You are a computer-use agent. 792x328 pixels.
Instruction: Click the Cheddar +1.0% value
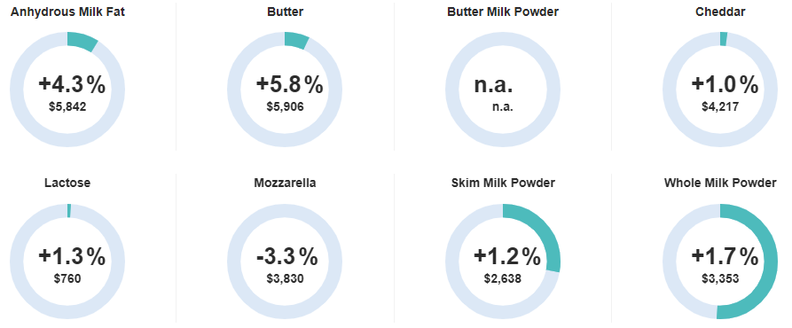(x=725, y=85)
